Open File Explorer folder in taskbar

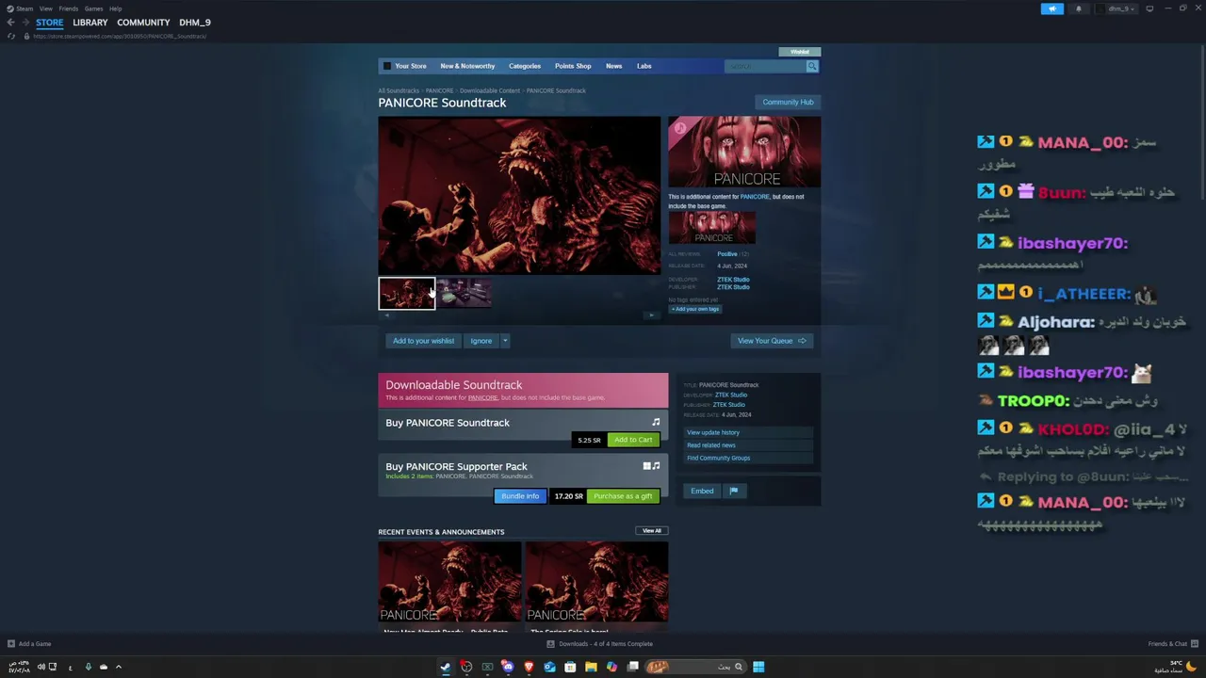tap(591, 667)
